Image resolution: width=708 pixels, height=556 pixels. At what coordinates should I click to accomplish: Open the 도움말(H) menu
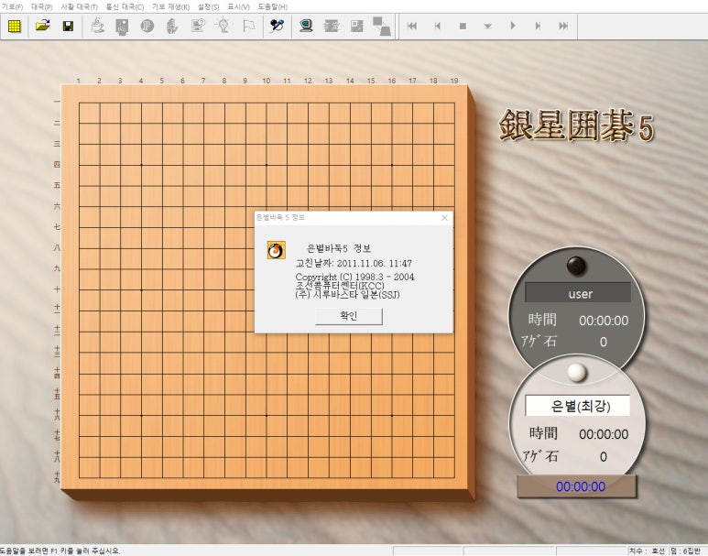272,6
